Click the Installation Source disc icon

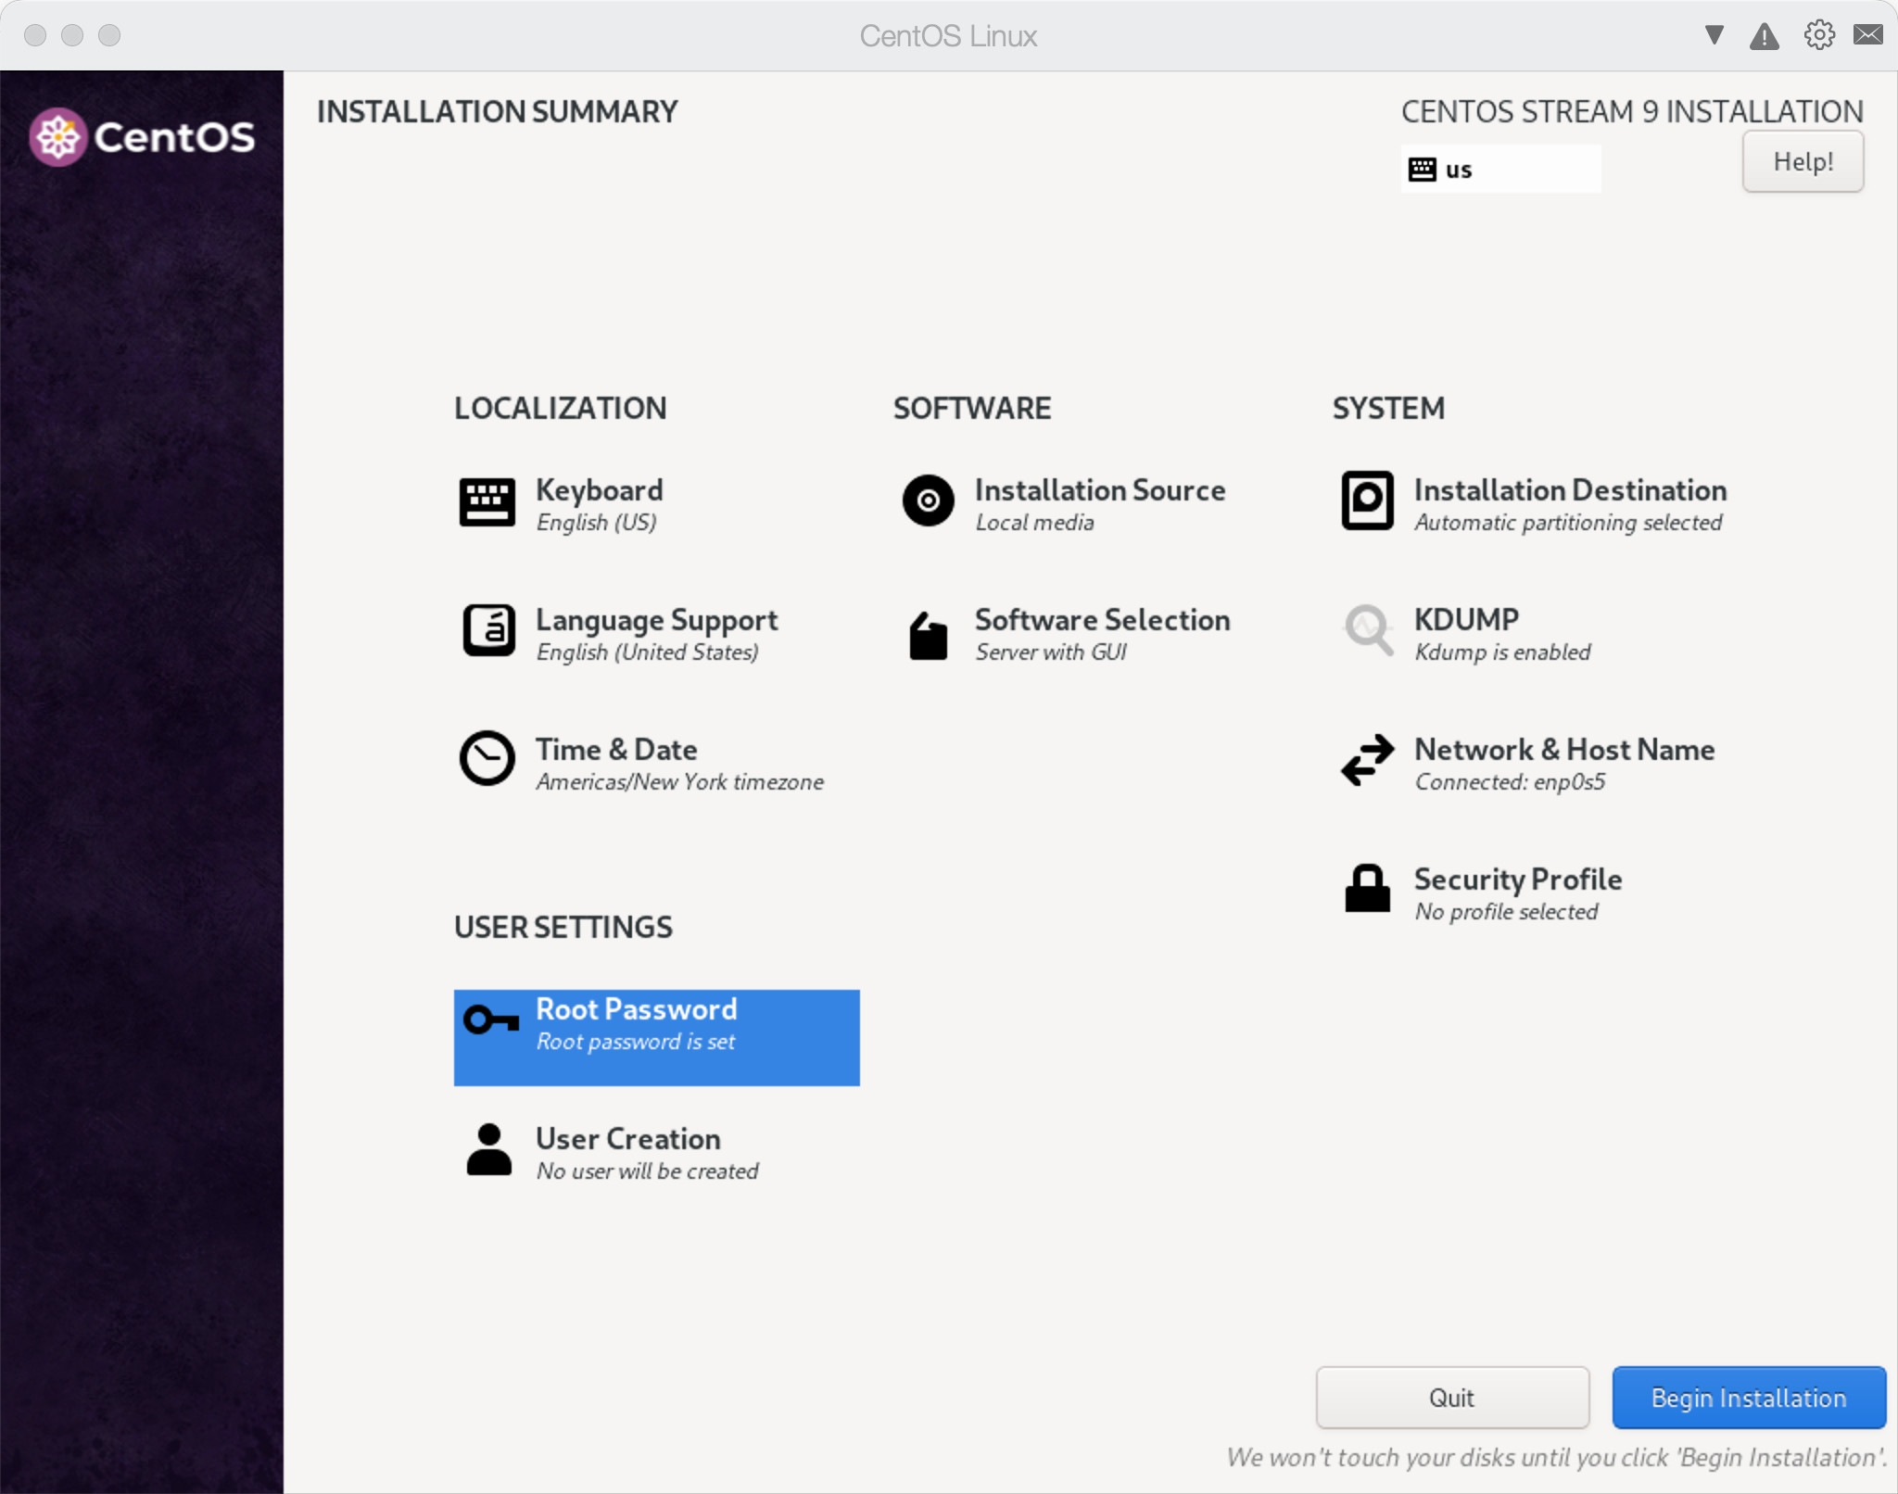coord(928,501)
